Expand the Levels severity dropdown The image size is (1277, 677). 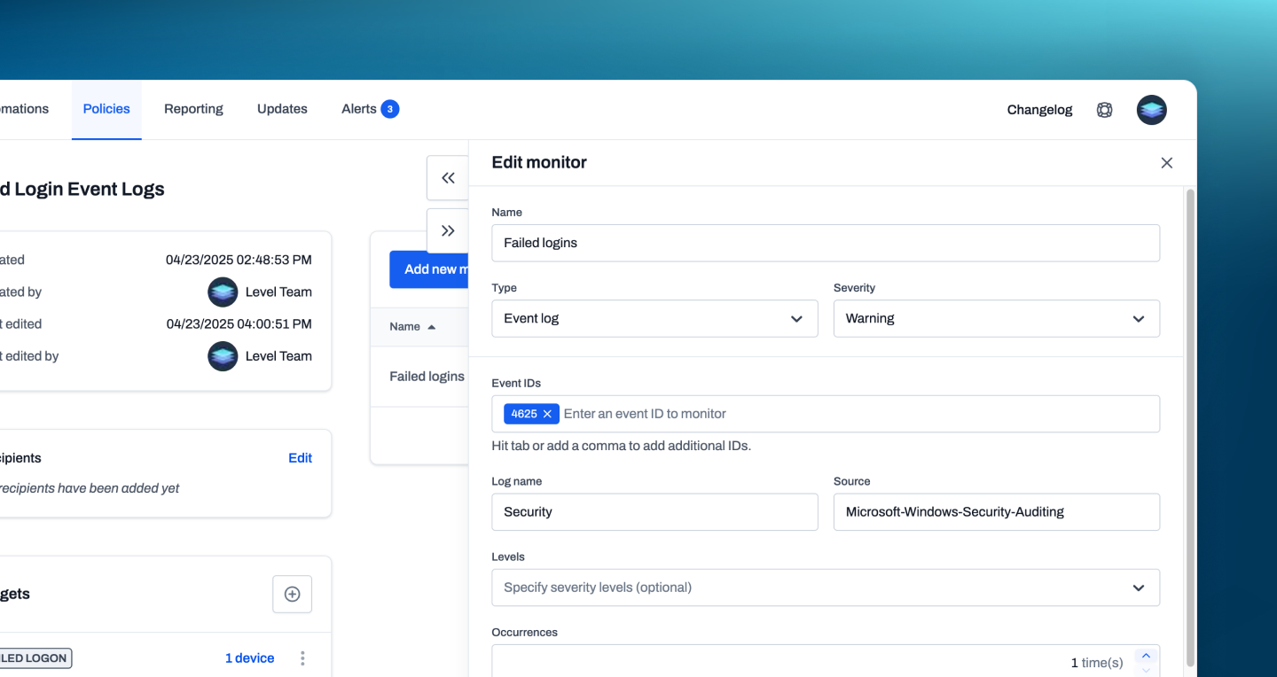tap(826, 588)
